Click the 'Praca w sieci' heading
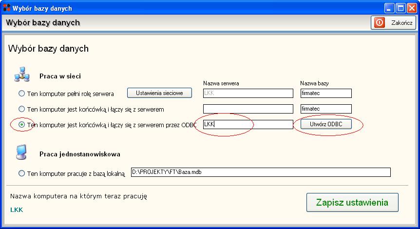Image resolution: width=420 pixels, height=229 pixels. [x=60, y=76]
